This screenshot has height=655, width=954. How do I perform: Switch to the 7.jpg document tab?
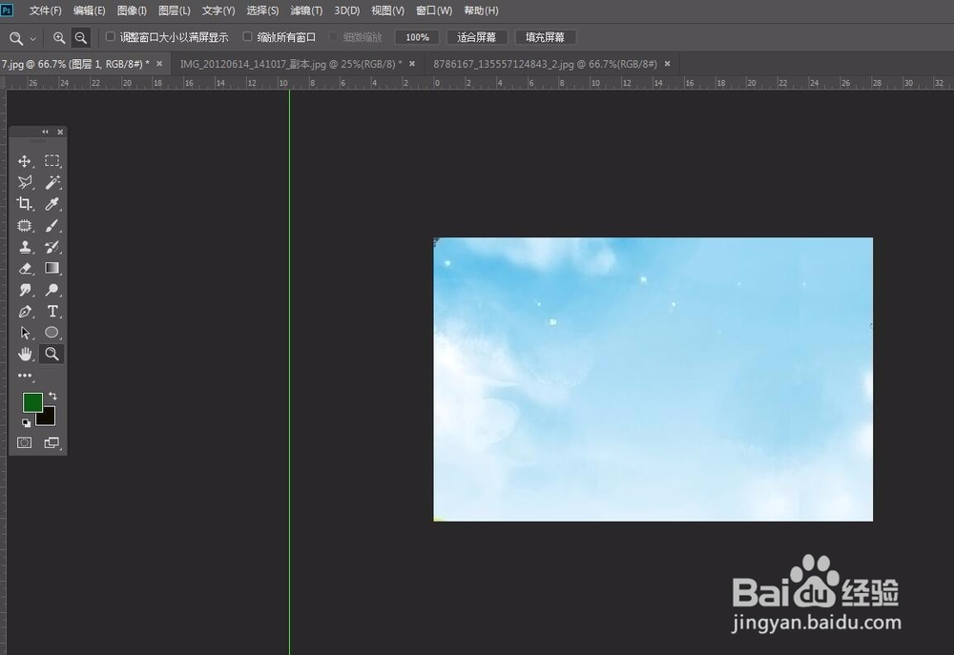click(x=74, y=64)
